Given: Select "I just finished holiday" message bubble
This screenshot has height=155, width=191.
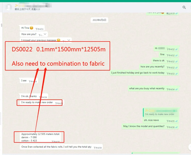Looking at the screenshot, I should click(138, 73).
